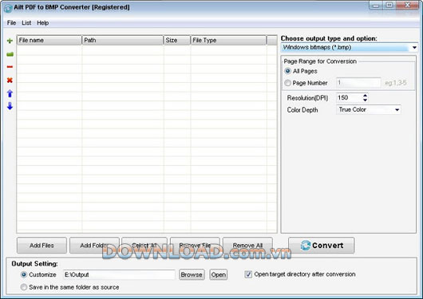Open the File menu
The height and width of the screenshot is (299, 423).
pyautogui.click(x=11, y=23)
